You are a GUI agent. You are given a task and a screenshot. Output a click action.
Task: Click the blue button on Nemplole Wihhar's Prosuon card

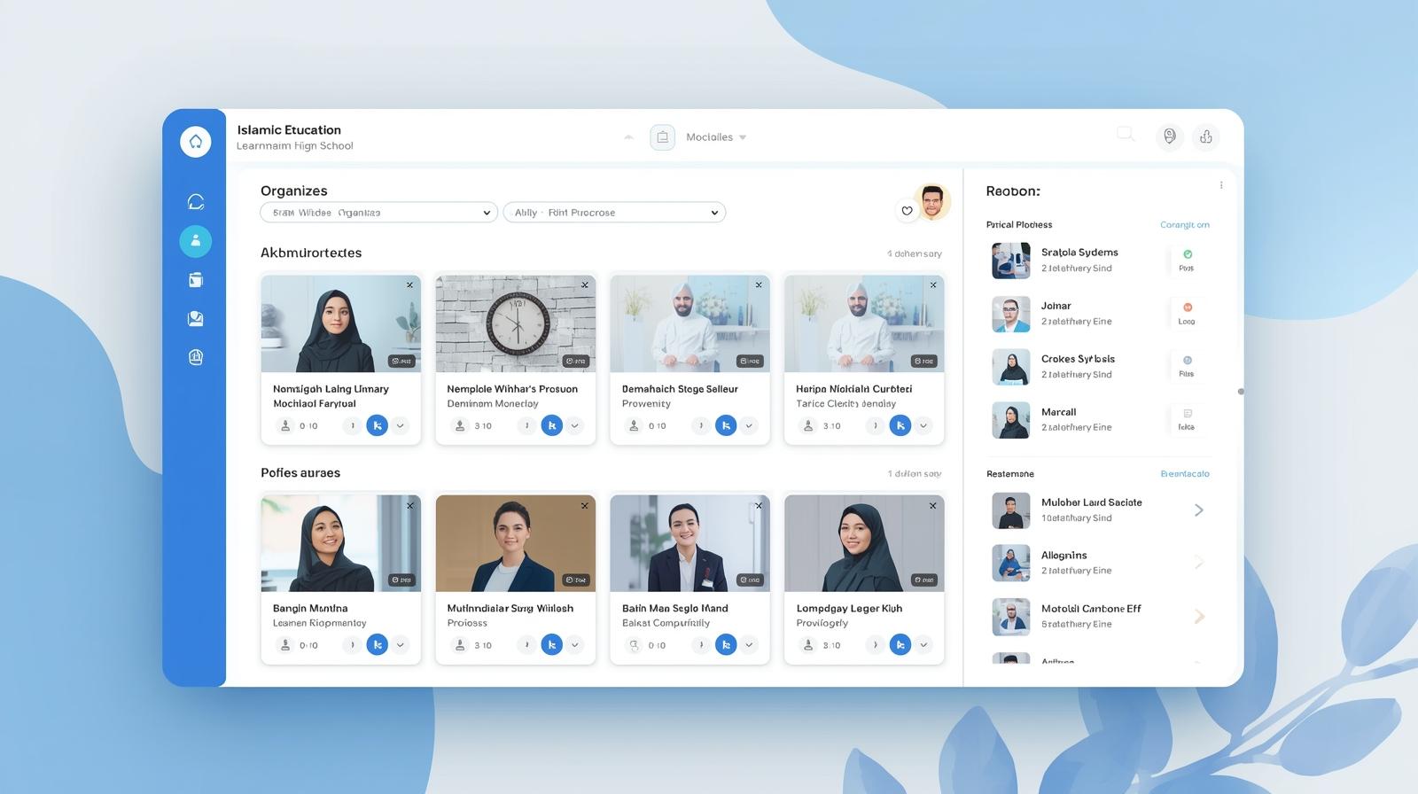552,425
